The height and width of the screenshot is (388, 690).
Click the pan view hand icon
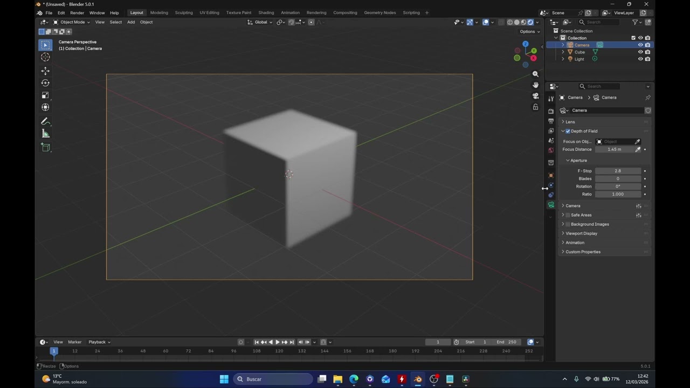535,85
